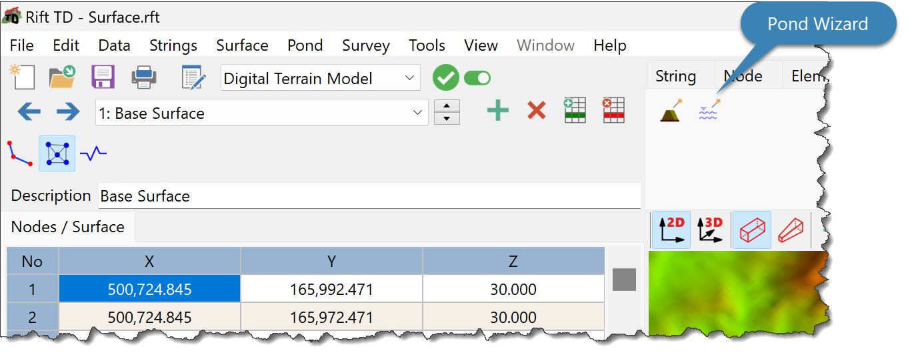Open the mound wizard icon
The height and width of the screenshot is (357, 908).
671,110
